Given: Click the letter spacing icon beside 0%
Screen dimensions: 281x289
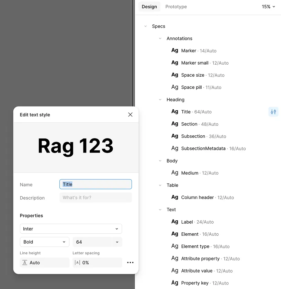Looking at the screenshot, I should (x=77, y=263).
